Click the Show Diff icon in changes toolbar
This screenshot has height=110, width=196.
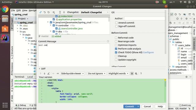click(x=40, y=12)
